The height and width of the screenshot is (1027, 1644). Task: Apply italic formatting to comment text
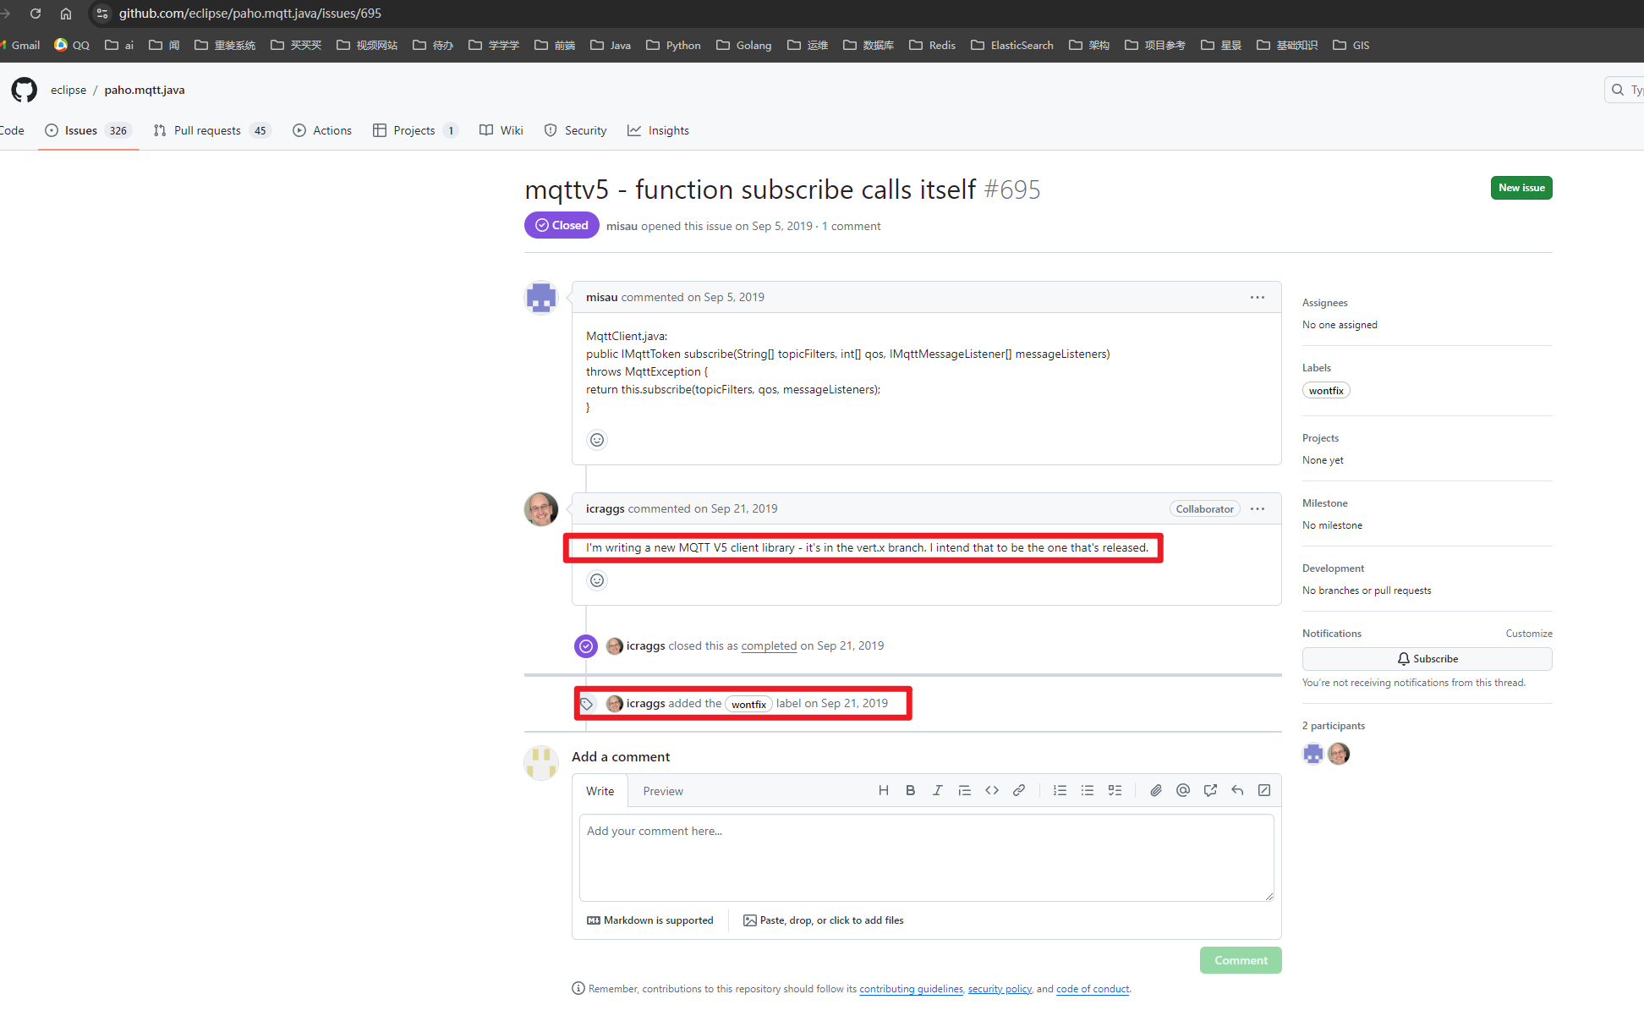click(937, 790)
